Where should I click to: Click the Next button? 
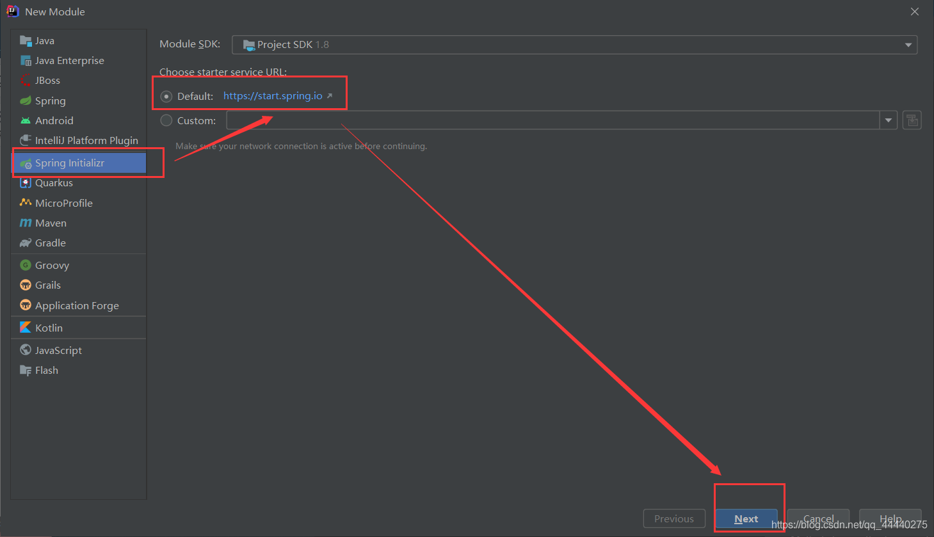click(x=746, y=518)
